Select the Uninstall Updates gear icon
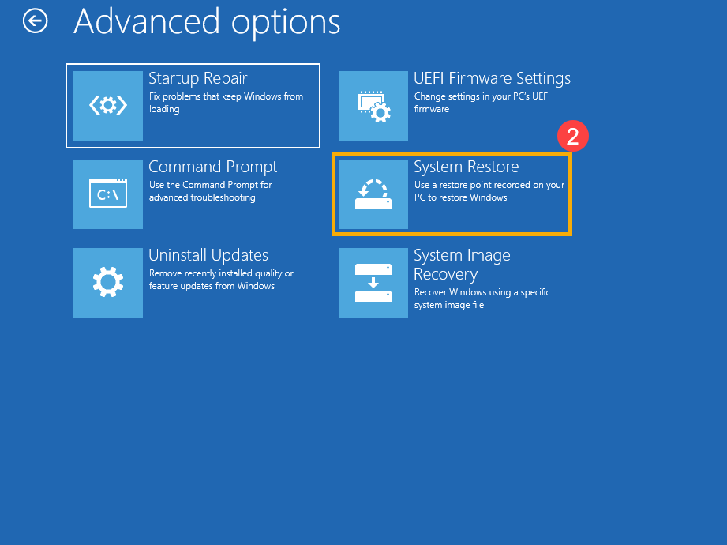This screenshot has height=545, width=727. tap(108, 283)
